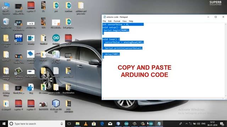Select the PowerPoint presentation file on desktop
227x127 pixels.
point(56,24)
